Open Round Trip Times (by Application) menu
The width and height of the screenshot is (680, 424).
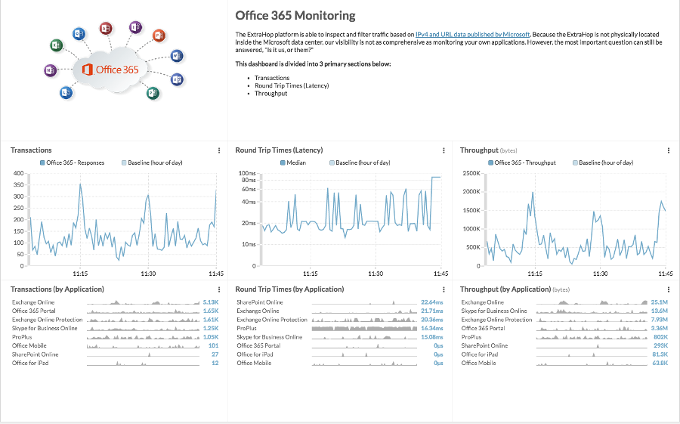(444, 289)
